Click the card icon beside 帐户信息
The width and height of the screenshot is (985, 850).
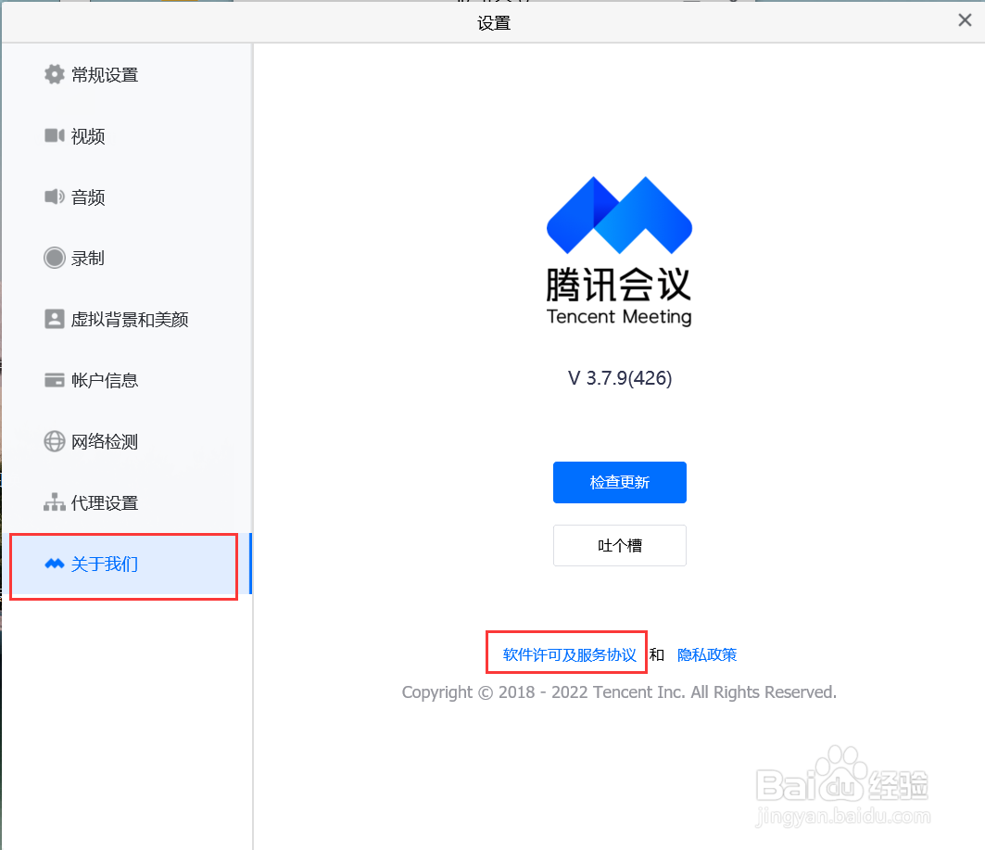click(x=54, y=380)
